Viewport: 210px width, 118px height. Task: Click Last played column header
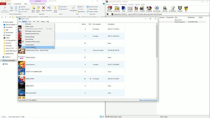[111, 24]
